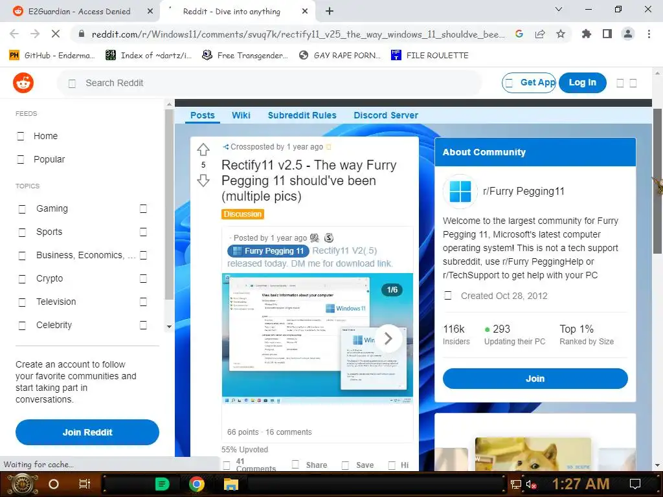Click the r/ community Windows logo avatar

(460, 192)
